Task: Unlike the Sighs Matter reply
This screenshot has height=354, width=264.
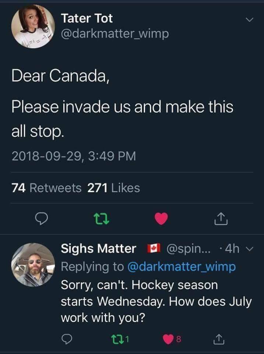Action: 166,338
